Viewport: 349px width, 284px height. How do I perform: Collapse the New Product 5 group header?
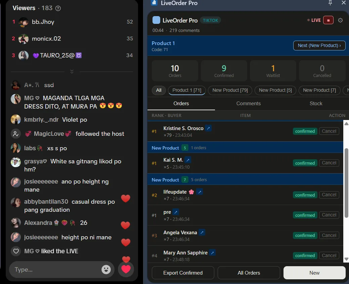245,148
